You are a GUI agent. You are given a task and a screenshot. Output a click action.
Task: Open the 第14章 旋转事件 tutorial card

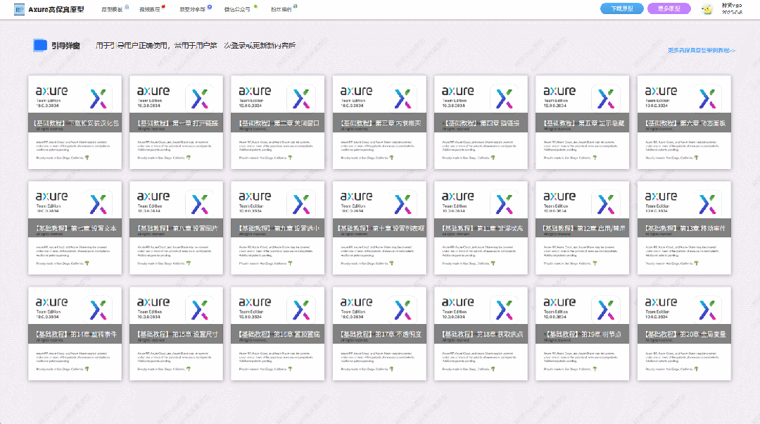click(75, 333)
